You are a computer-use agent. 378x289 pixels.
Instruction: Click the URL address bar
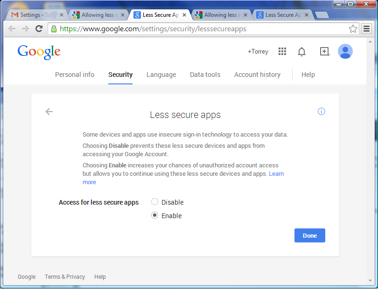203,29
